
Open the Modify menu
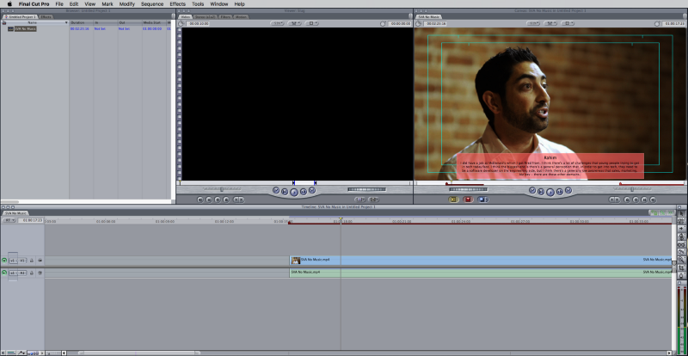pyautogui.click(x=127, y=4)
